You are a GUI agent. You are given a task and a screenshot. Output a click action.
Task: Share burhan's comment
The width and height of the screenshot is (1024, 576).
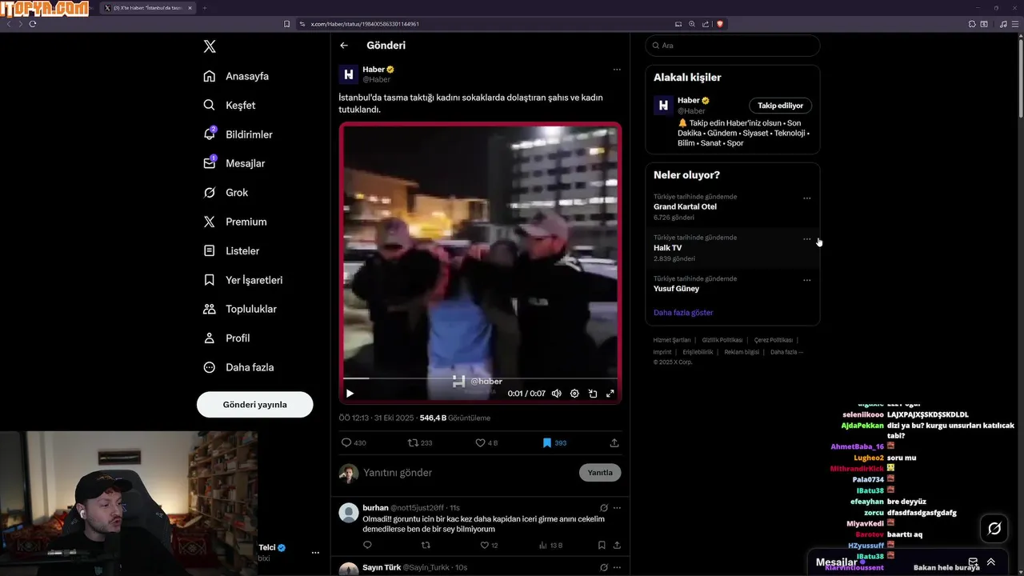tap(617, 545)
